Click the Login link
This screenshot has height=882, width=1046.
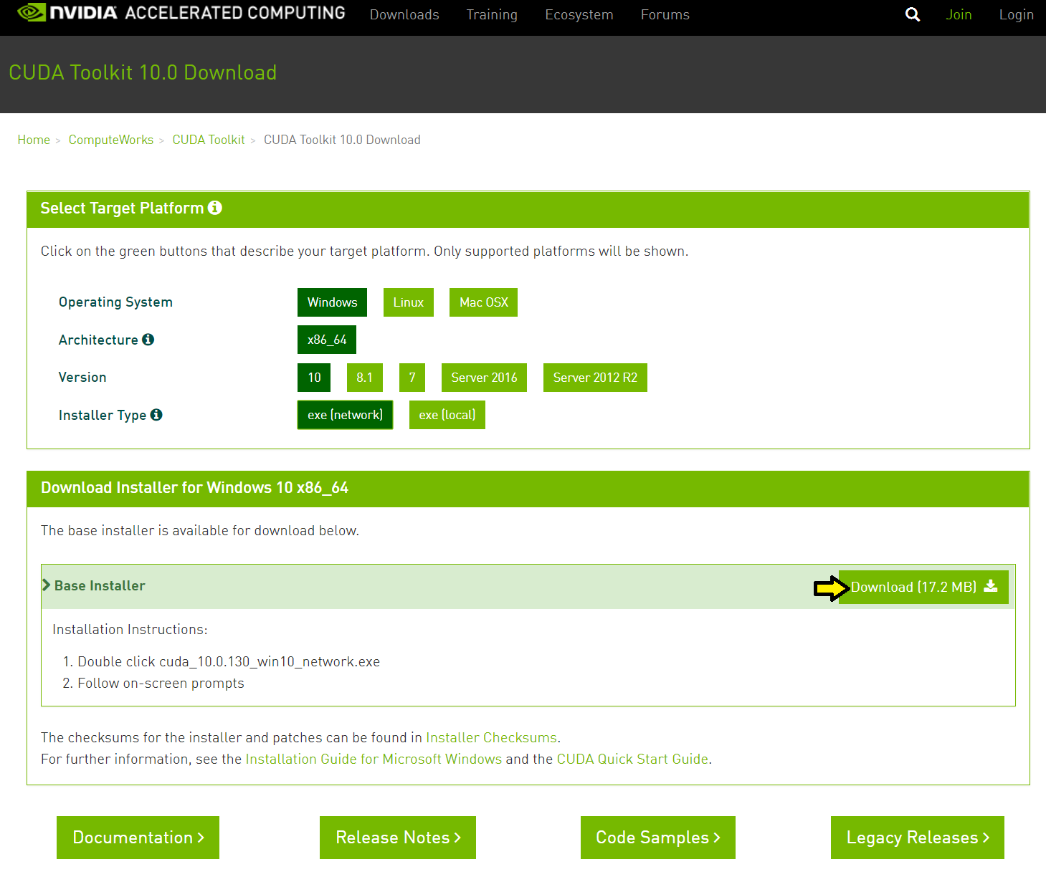(1017, 14)
